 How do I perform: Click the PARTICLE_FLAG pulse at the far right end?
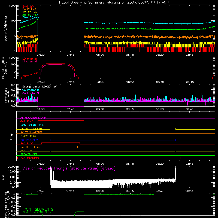[214, 147]
